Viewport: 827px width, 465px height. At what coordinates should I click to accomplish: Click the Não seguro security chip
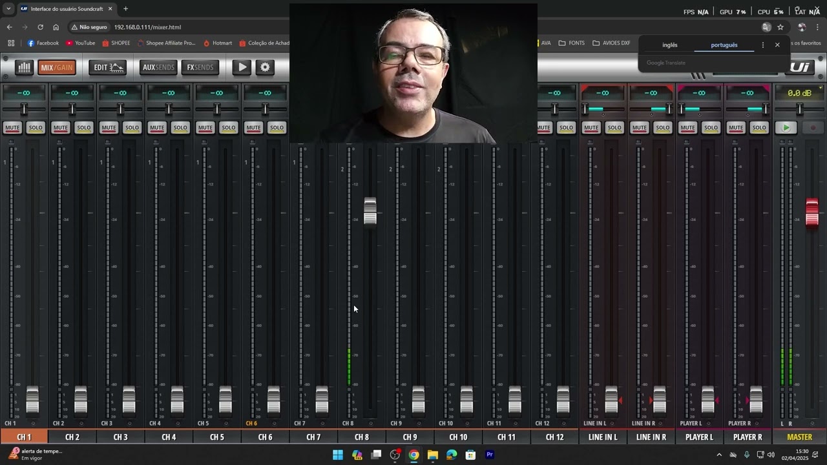89,27
